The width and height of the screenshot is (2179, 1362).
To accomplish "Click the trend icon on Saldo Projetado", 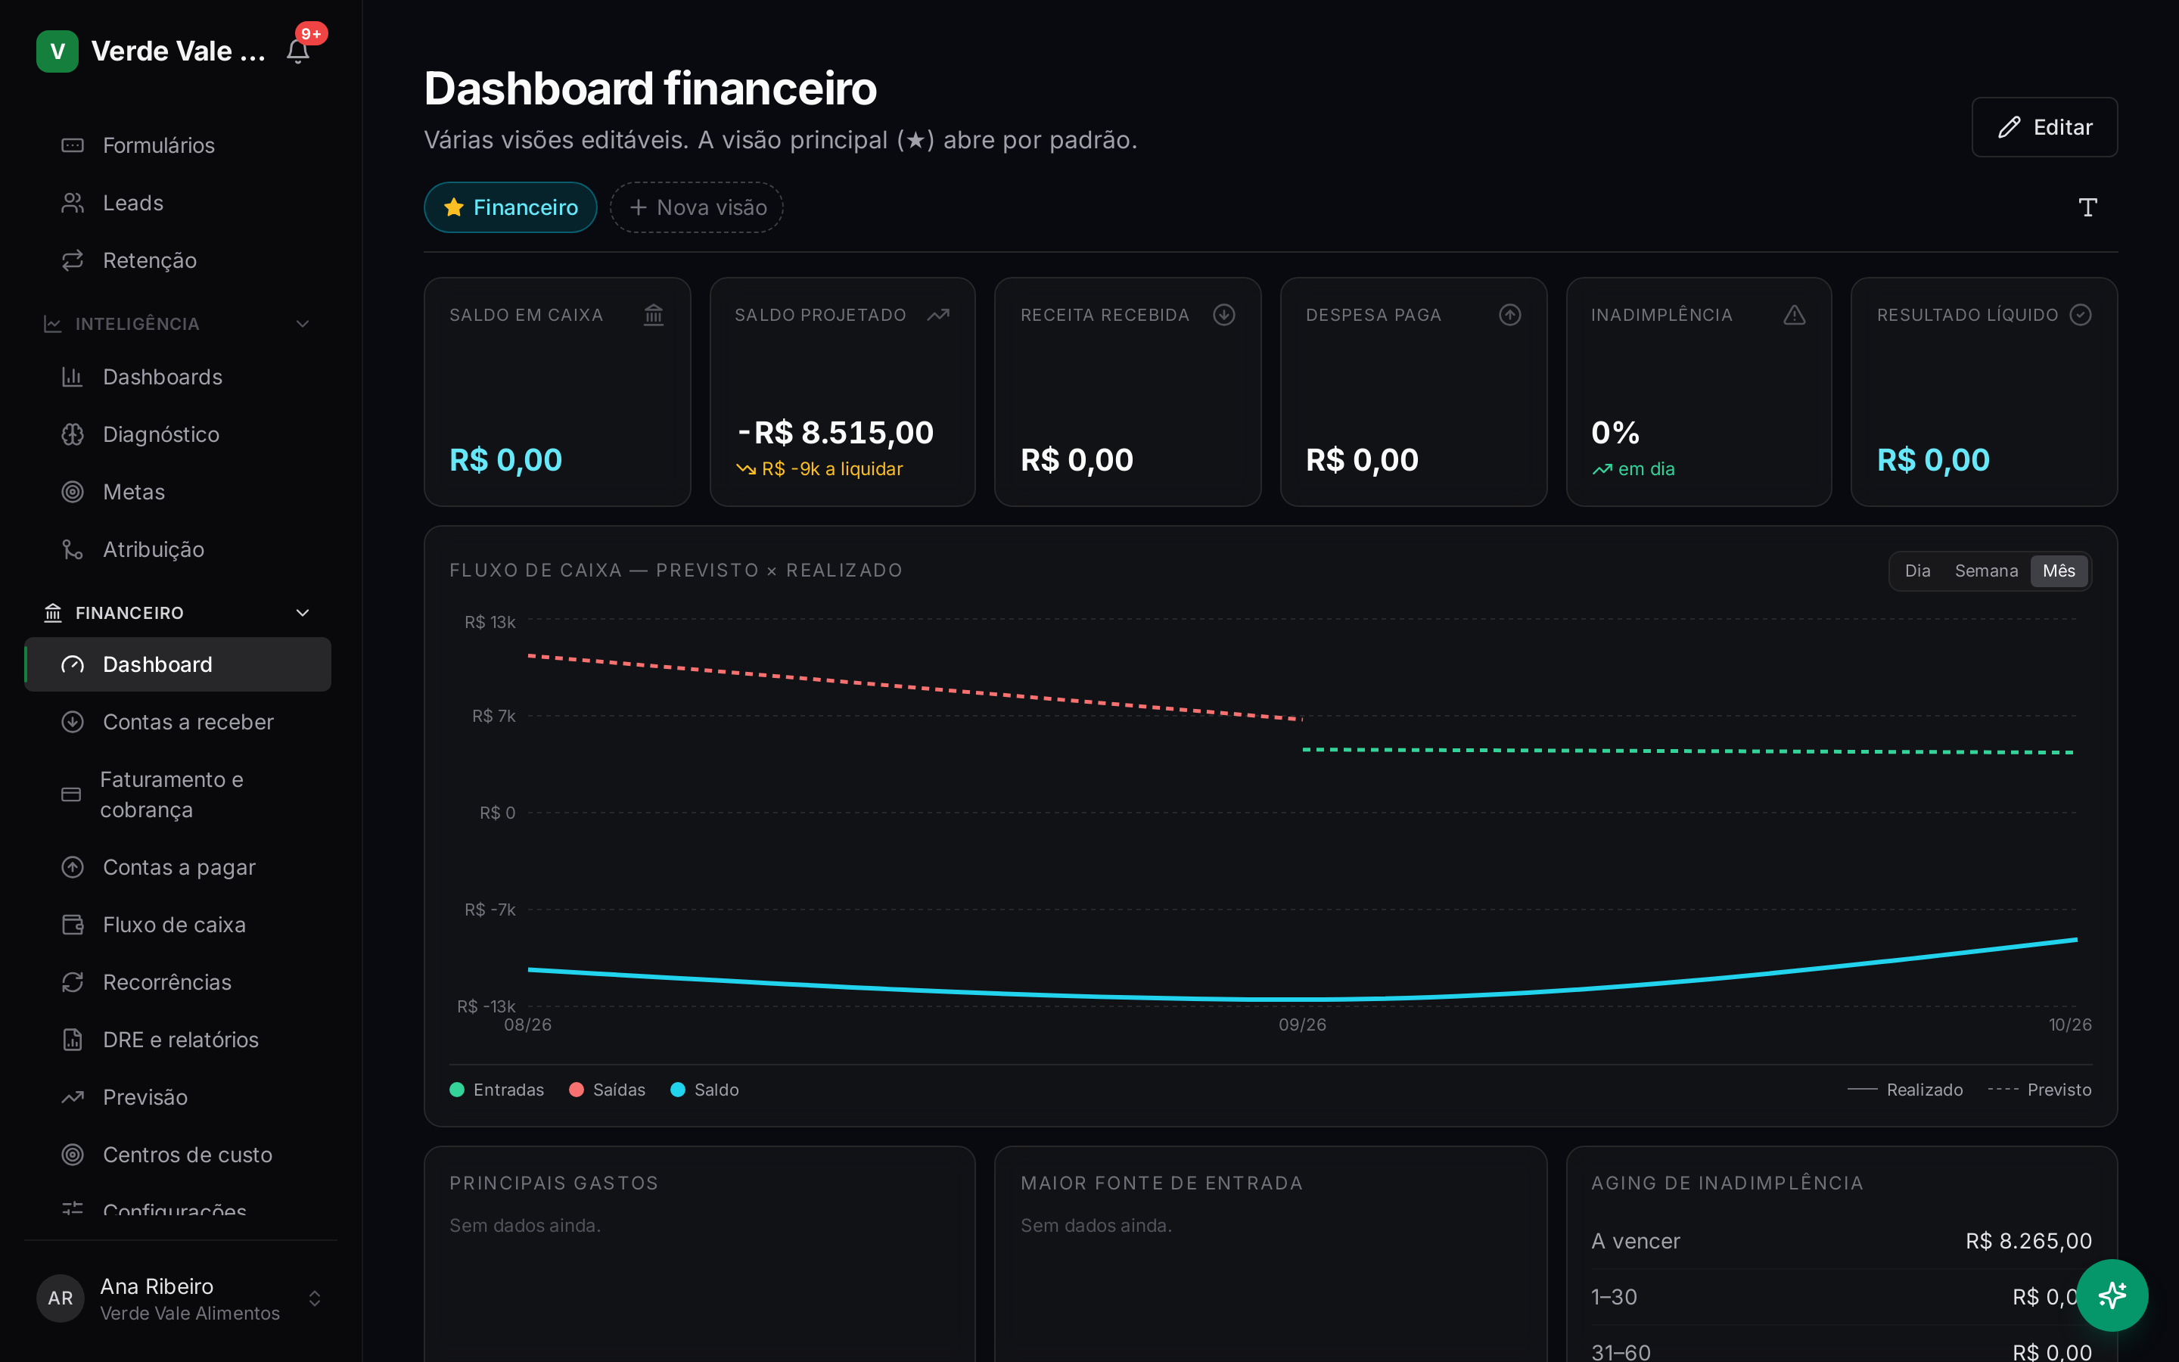I will (x=938, y=314).
